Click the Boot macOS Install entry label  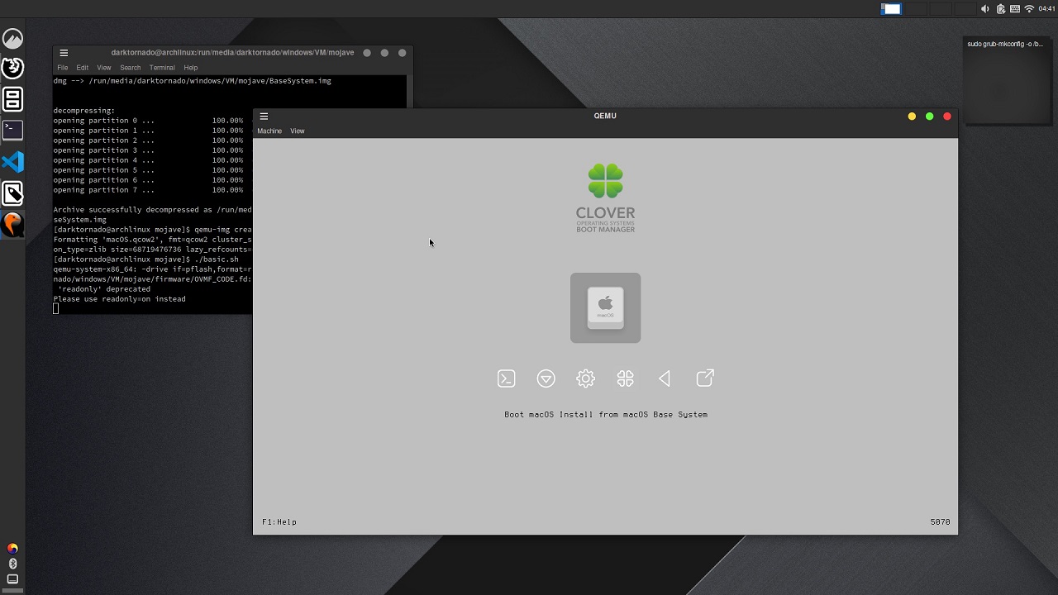605,414
